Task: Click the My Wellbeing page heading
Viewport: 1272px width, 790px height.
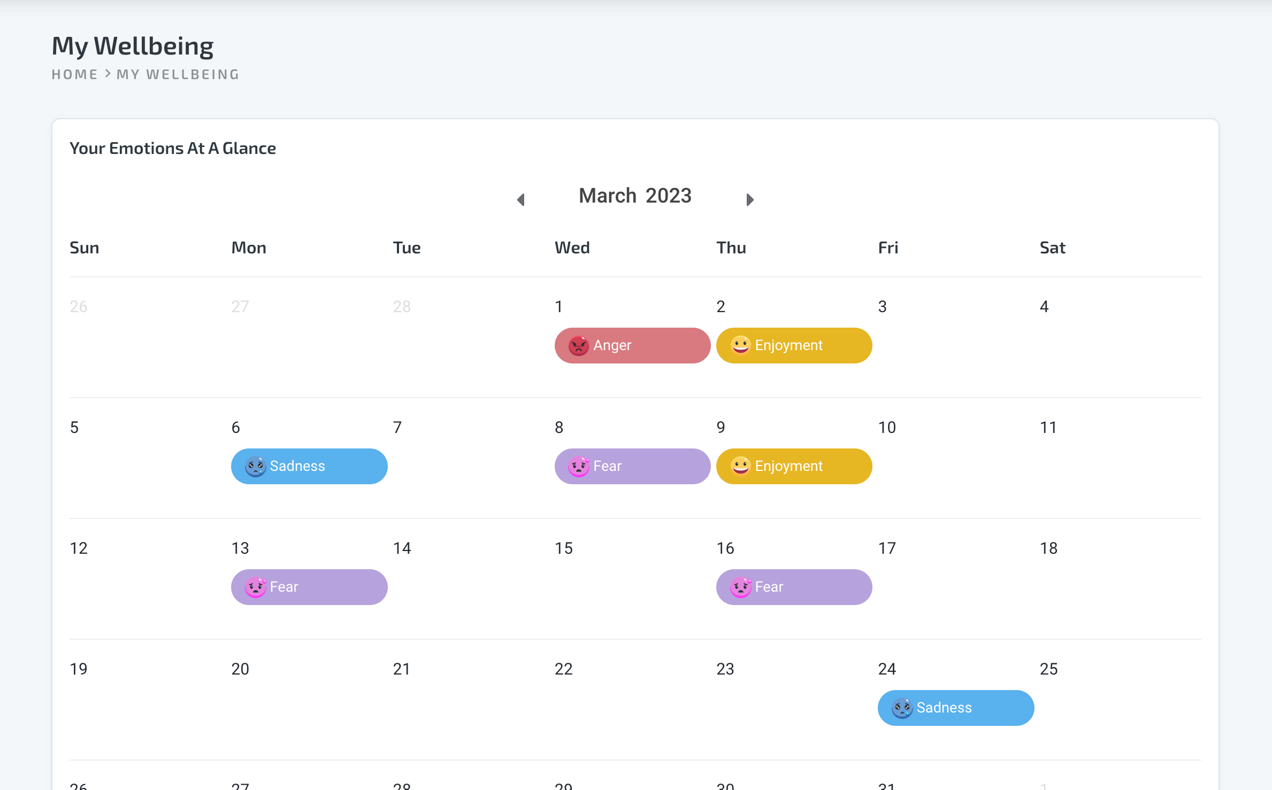Action: 133,46
